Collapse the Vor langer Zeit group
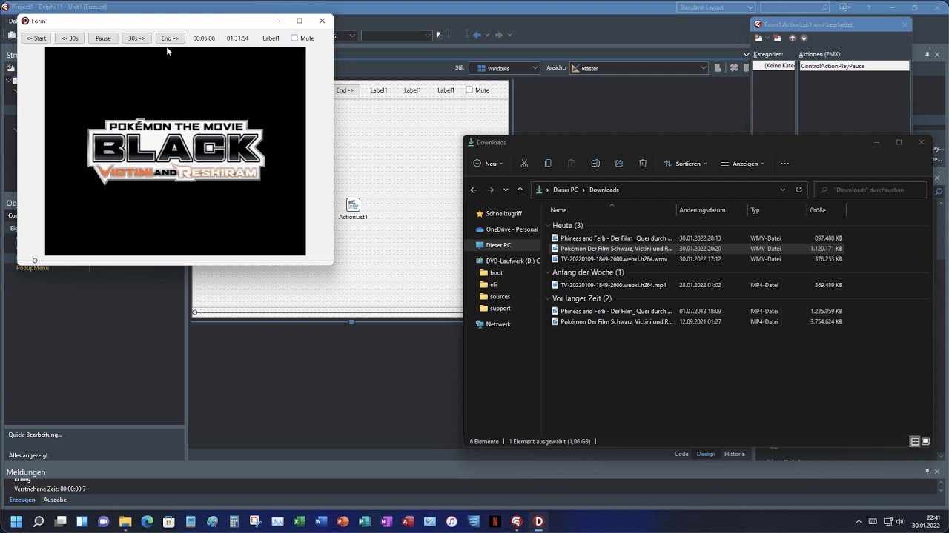The width and height of the screenshot is (949, 533). 548,298
